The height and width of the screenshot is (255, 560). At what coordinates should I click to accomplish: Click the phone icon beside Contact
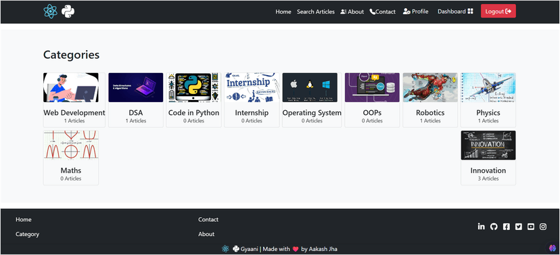(x=372, y=11)
